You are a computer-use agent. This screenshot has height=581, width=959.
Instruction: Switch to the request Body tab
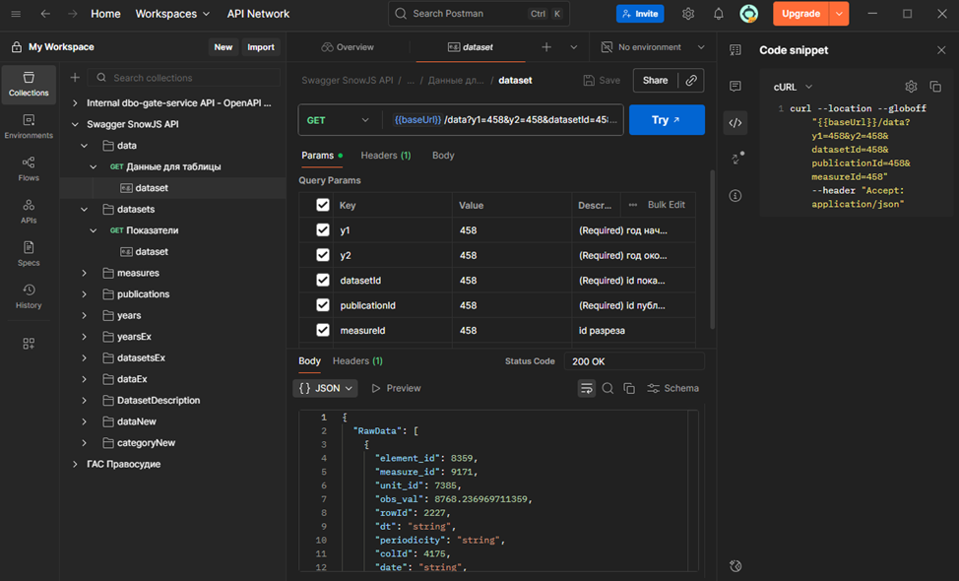coord(443,156)
